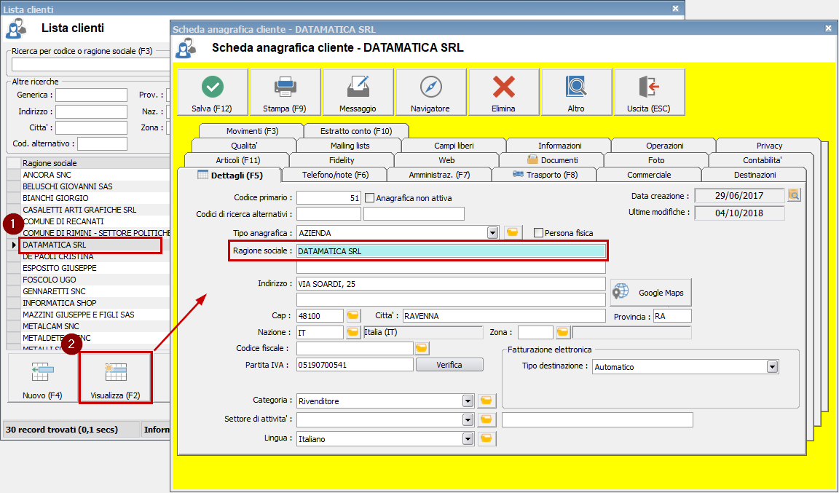Click Cod. alternativo field in Lista clienti
The width and height of the screenshot is (839, 493).
coord(103,143)
